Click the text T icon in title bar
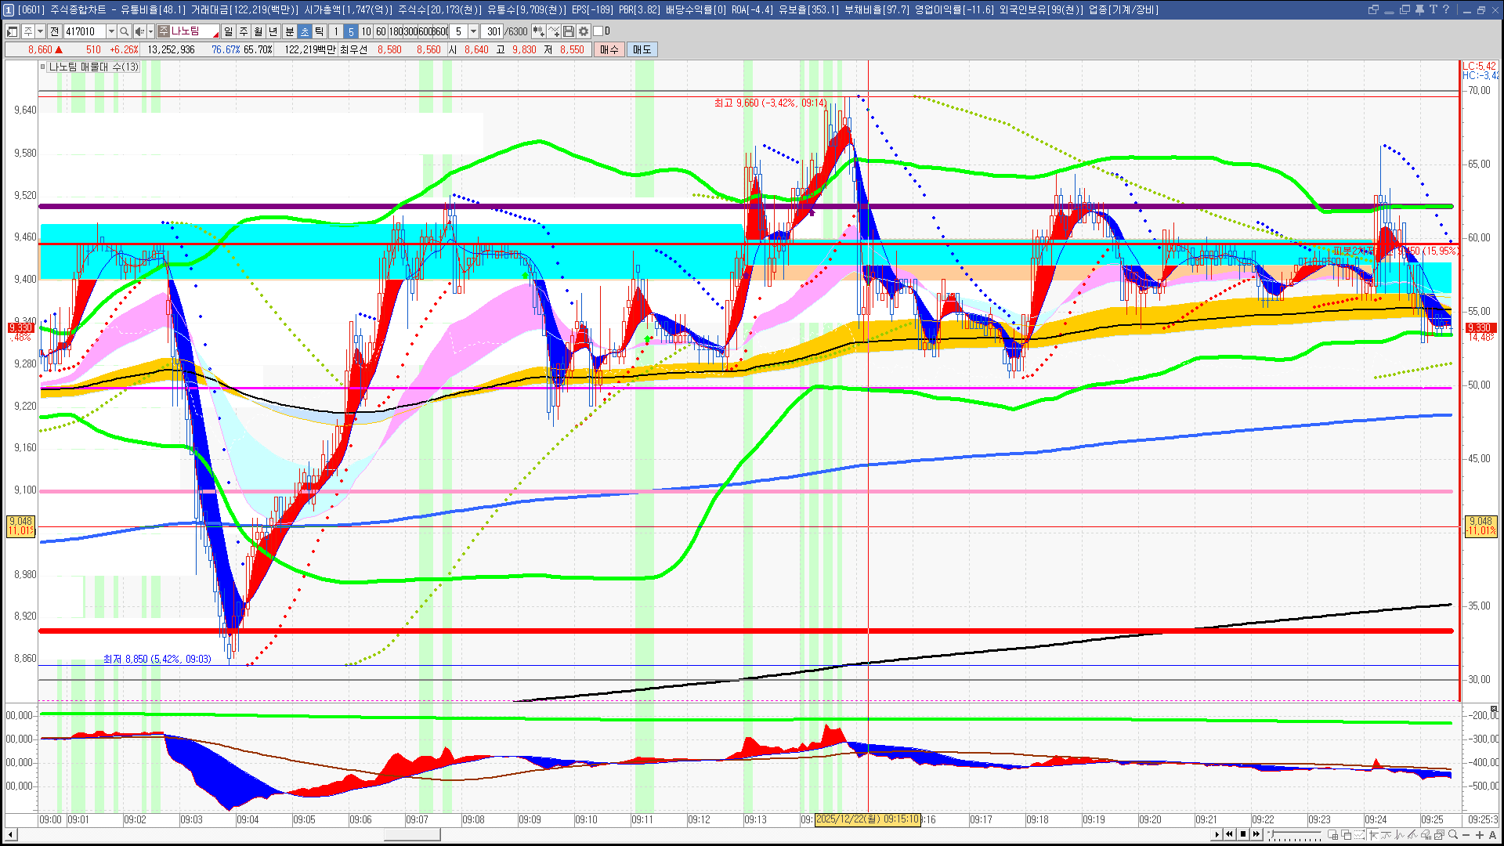Image resolution: width=1504 pixels, height=846 pixels. 1433,9
